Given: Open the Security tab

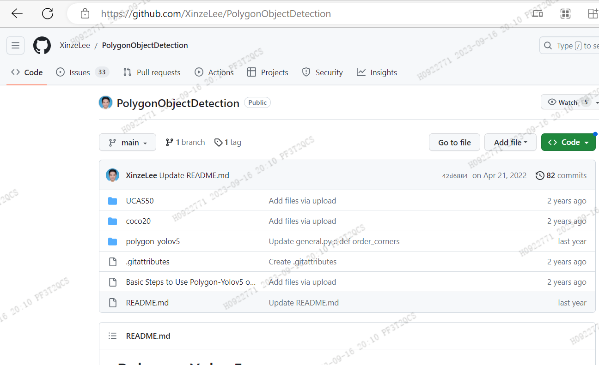Looking at the screenshot, I should (x=323, y=72).
